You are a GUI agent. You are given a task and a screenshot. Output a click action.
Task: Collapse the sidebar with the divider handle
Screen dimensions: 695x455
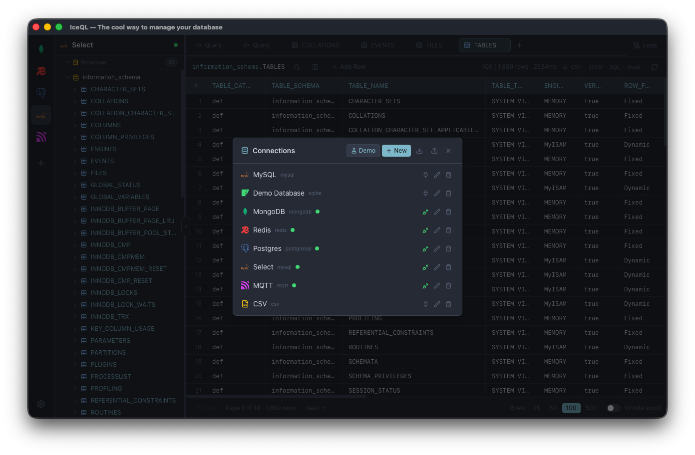[186, 227]
